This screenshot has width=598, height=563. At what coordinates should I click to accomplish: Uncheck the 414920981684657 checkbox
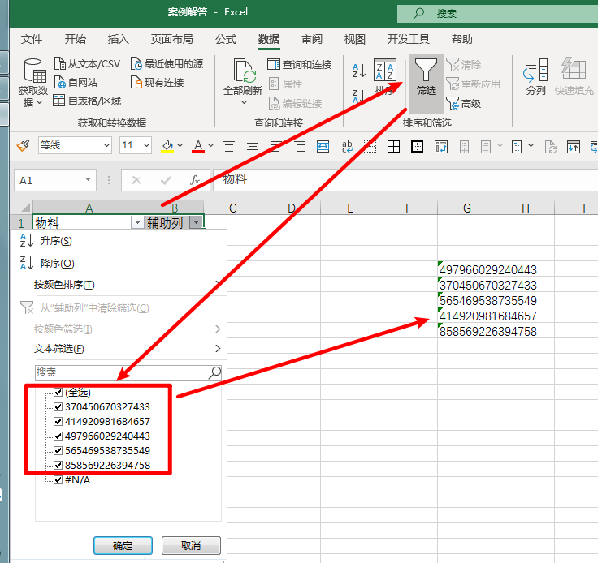coord(58,421)
